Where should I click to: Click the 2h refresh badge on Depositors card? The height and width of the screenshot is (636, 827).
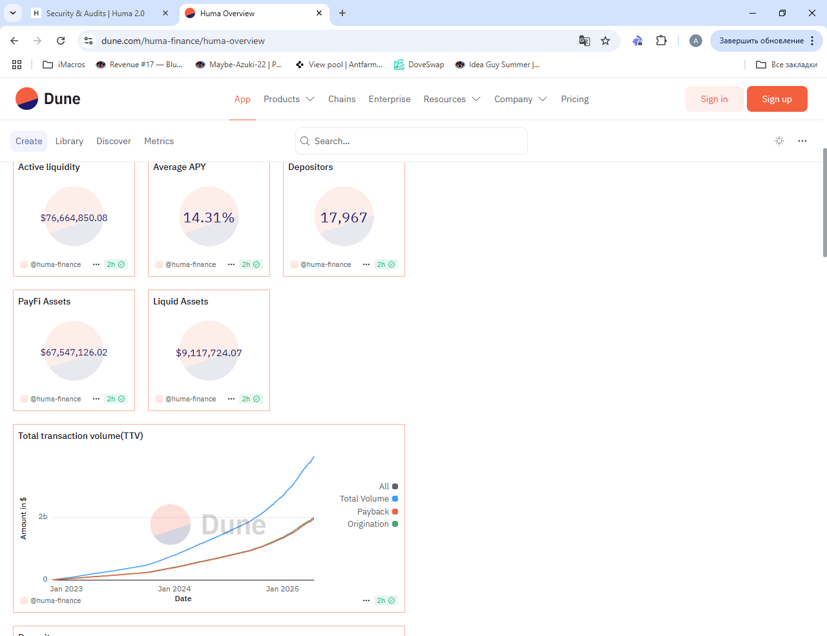(x=386, y=264)
